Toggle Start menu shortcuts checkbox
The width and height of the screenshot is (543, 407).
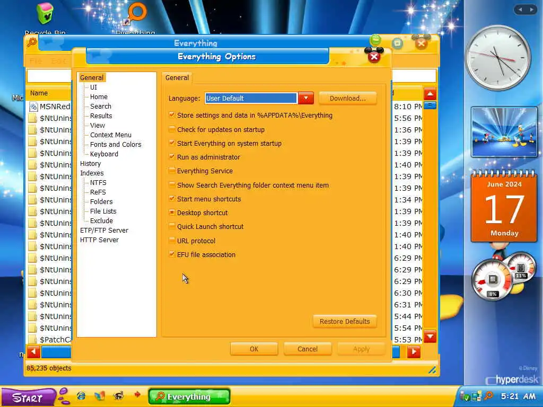point(172,198)
